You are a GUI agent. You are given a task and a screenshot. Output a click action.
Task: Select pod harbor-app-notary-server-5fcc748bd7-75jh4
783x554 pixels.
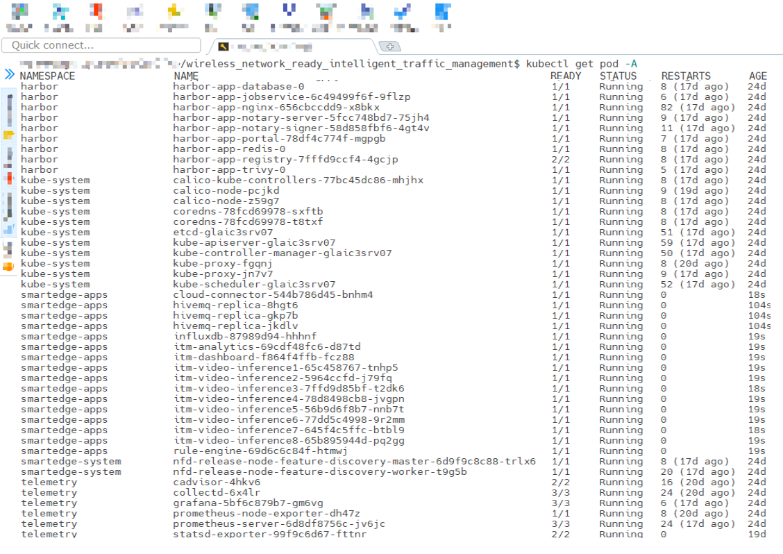(301, 118)
